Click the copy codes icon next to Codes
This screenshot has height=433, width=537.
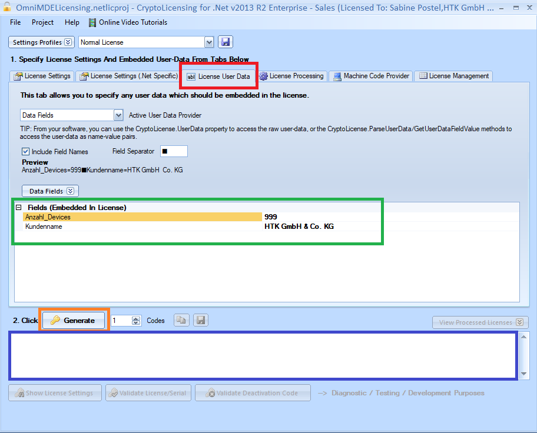point(181,321)
